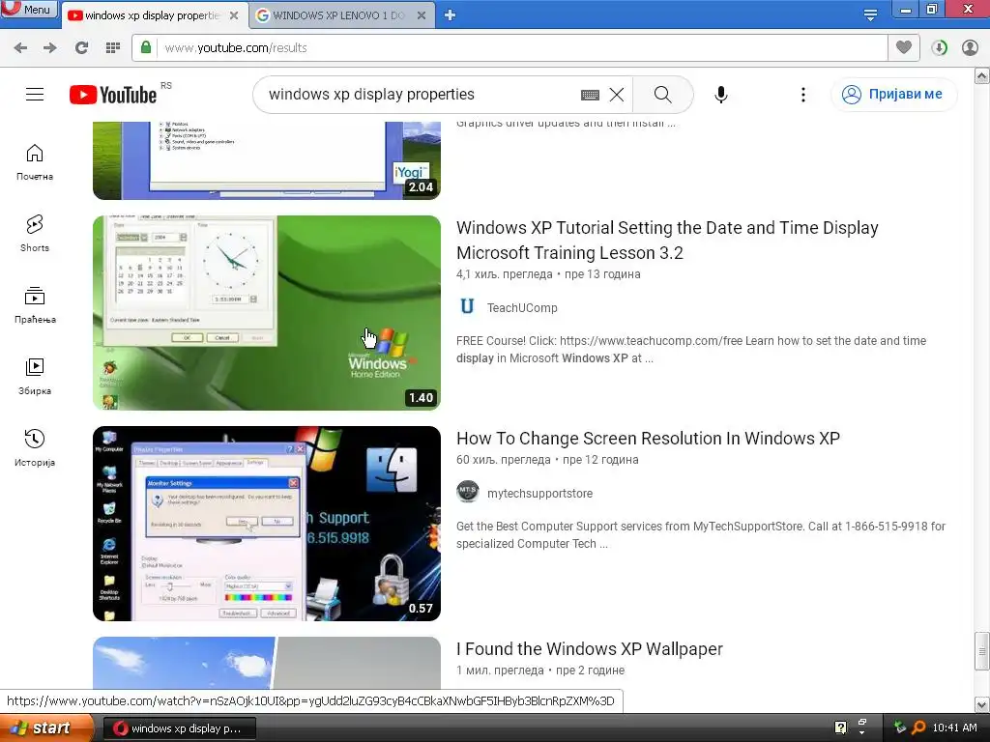Visit the TeachUComp channel name link

point(522,308)
